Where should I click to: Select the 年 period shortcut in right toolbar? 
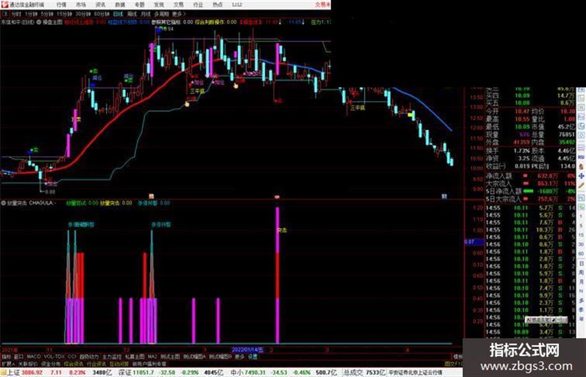581,319
